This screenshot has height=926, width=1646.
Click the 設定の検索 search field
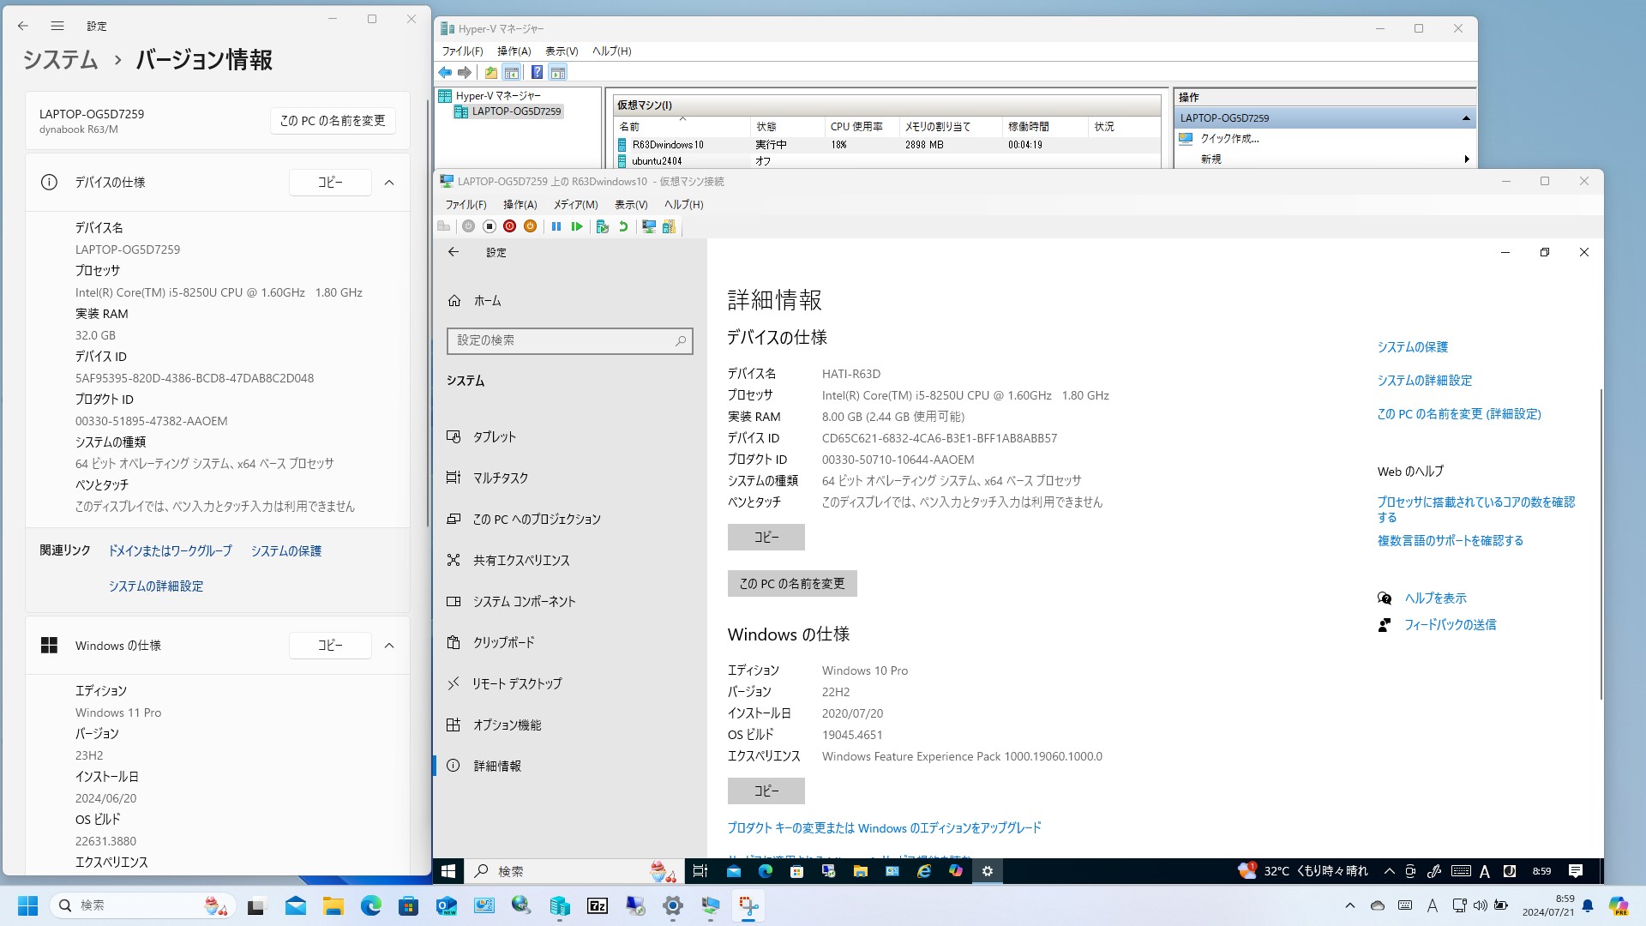562,340
